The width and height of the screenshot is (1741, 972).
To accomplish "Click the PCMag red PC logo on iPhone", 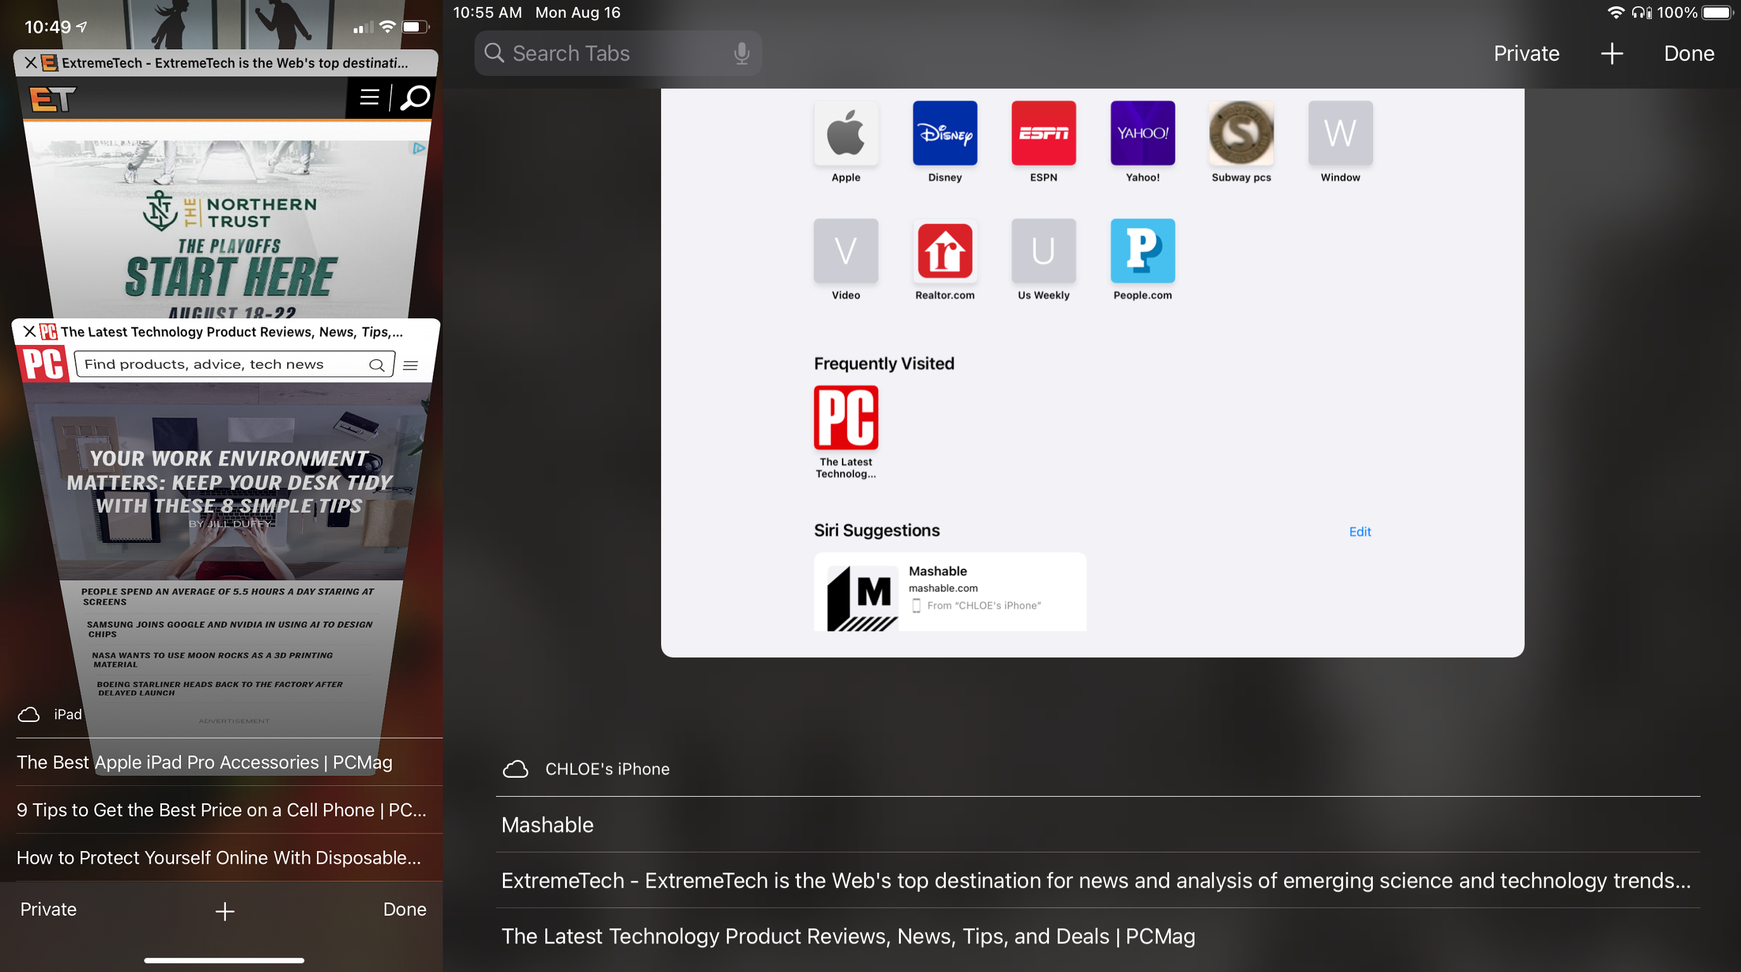I will (x=42, y=364).
